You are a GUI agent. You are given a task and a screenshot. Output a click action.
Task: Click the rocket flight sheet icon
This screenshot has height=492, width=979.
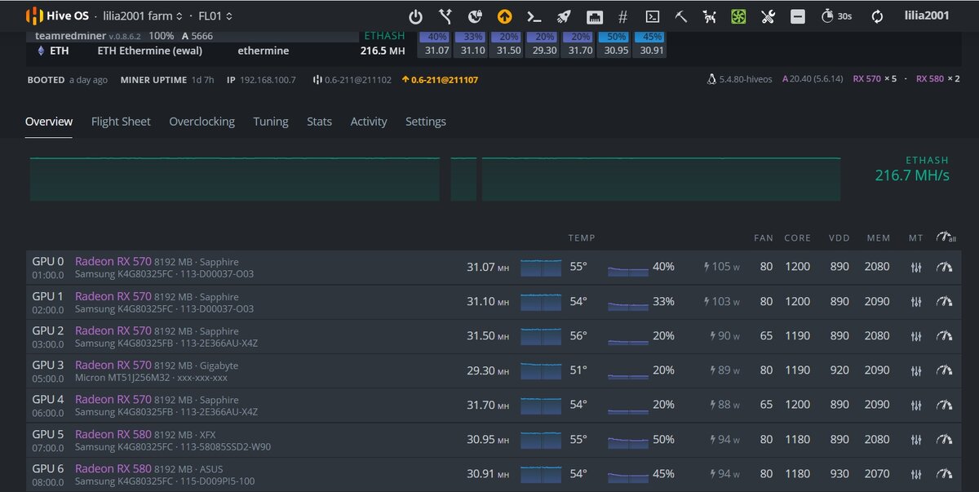click(564, 16)
